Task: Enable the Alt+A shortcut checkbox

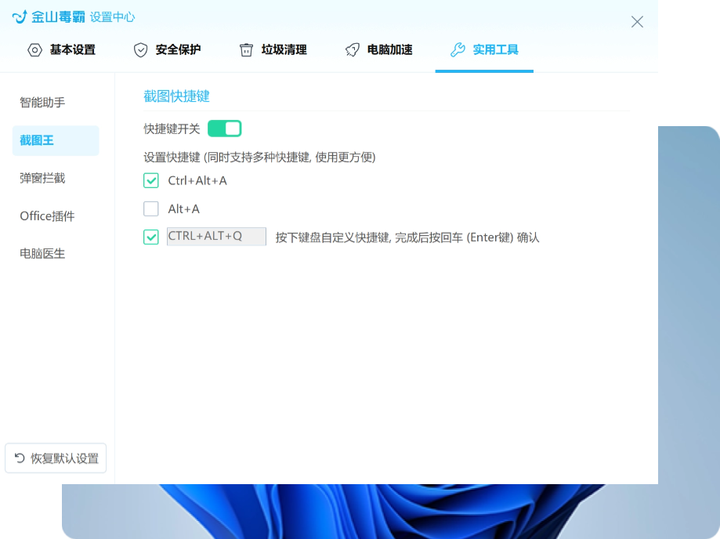Action: pos(151,209)
